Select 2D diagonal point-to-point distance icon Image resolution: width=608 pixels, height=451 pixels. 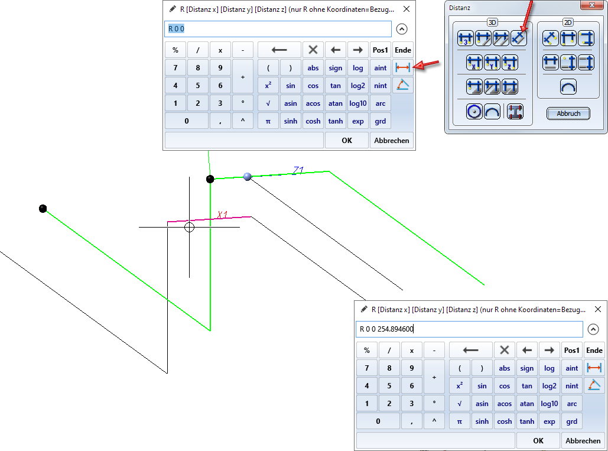[x=550, y=38]
